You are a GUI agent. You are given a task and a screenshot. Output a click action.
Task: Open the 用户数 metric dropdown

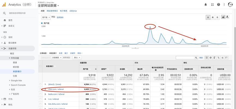(x=46, y=17)
